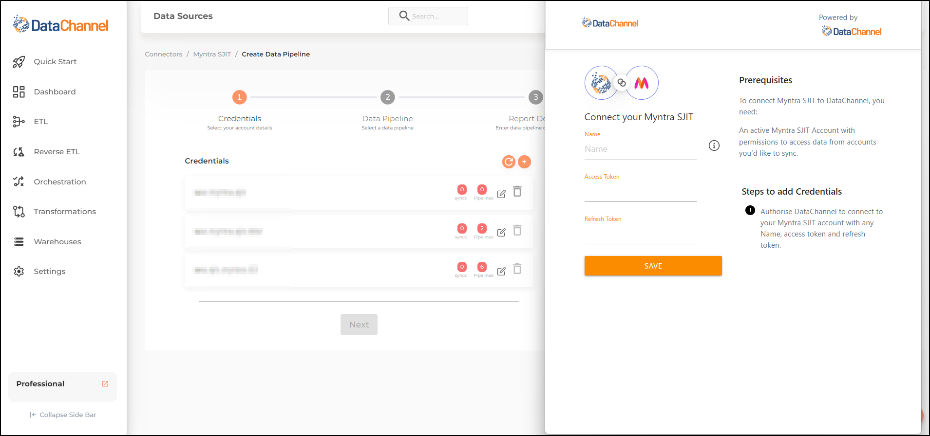The width and height of the screenshot is (930, 436).
Task: Click the Settings gear icon
Action: pyautogui.click(x=19, y=272)
